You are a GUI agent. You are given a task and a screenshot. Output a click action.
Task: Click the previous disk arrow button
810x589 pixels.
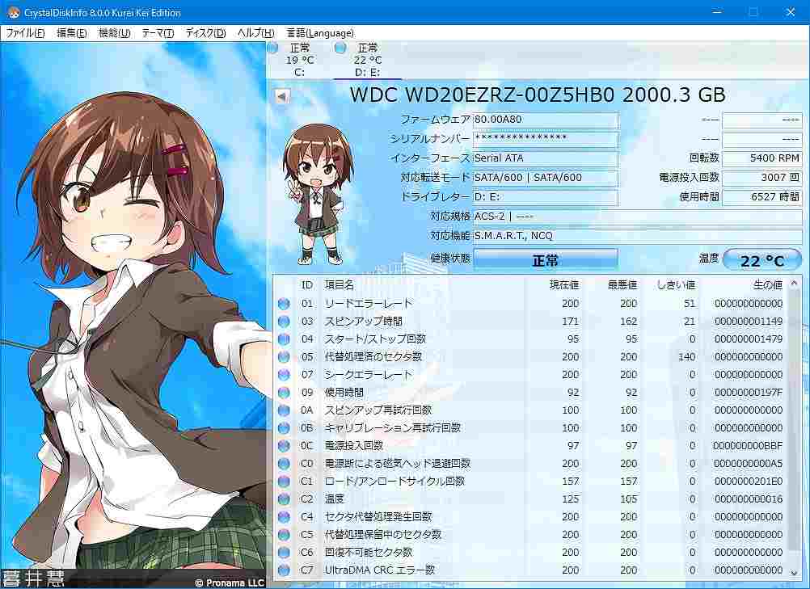[282, 96]
